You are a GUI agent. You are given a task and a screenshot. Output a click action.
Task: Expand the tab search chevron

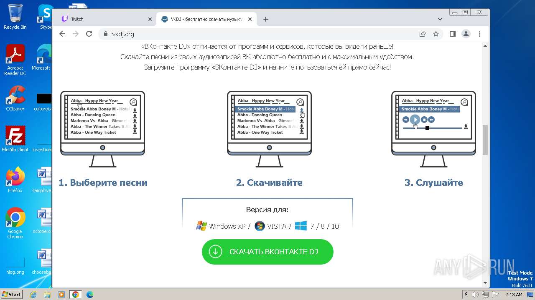(440, 19)
